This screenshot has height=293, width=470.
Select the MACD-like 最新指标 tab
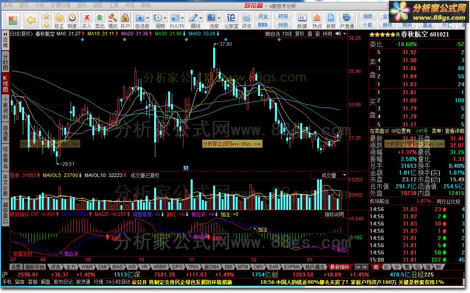pos(340,267)
